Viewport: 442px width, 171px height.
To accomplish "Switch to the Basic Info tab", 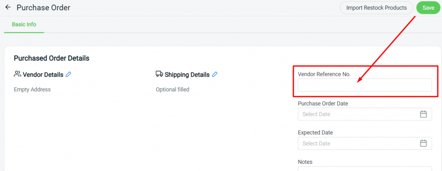I will 24,25.
